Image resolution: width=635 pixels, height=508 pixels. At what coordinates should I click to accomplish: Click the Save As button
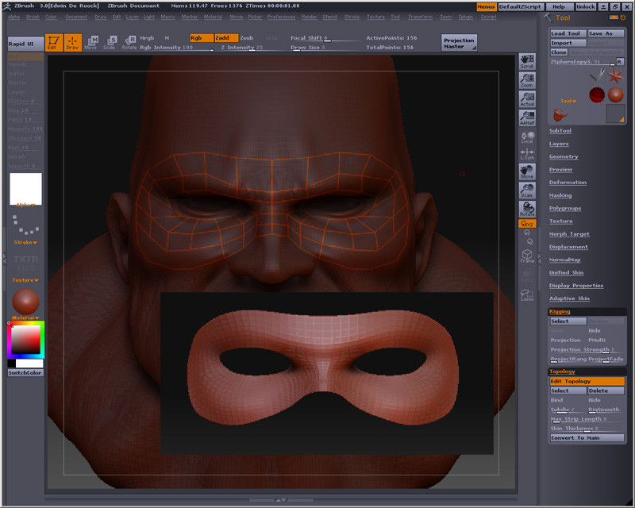606,33
